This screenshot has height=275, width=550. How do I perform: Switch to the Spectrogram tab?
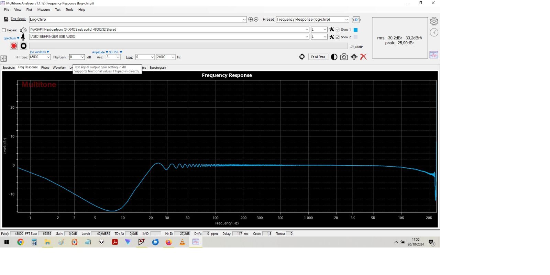click(158, 68)
